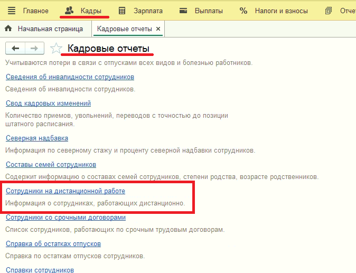Click the Зарплата calculator icon
Image resolution: width=356 pixels, height=273 pixels.
[x=122, y=11]
